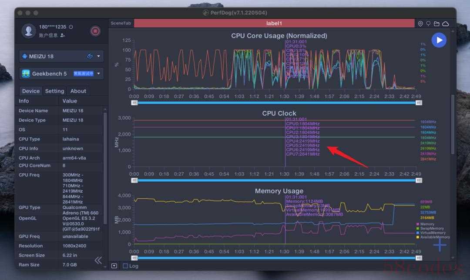
Task: Click right handle of CPU Core Usage range slider
Action: [x=419, y=103]
